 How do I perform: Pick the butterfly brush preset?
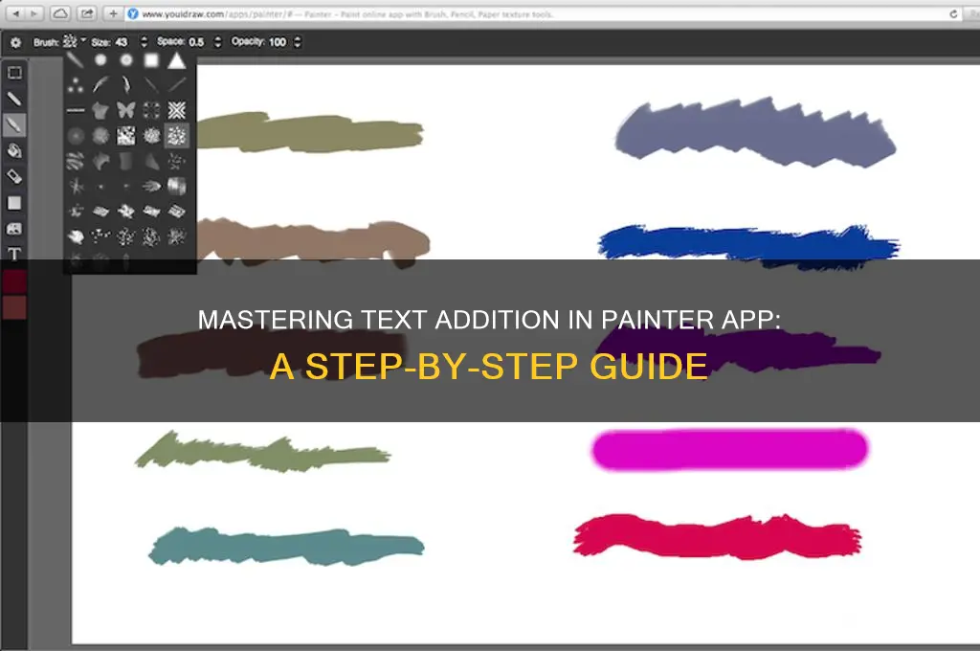(x=126, y=111)
